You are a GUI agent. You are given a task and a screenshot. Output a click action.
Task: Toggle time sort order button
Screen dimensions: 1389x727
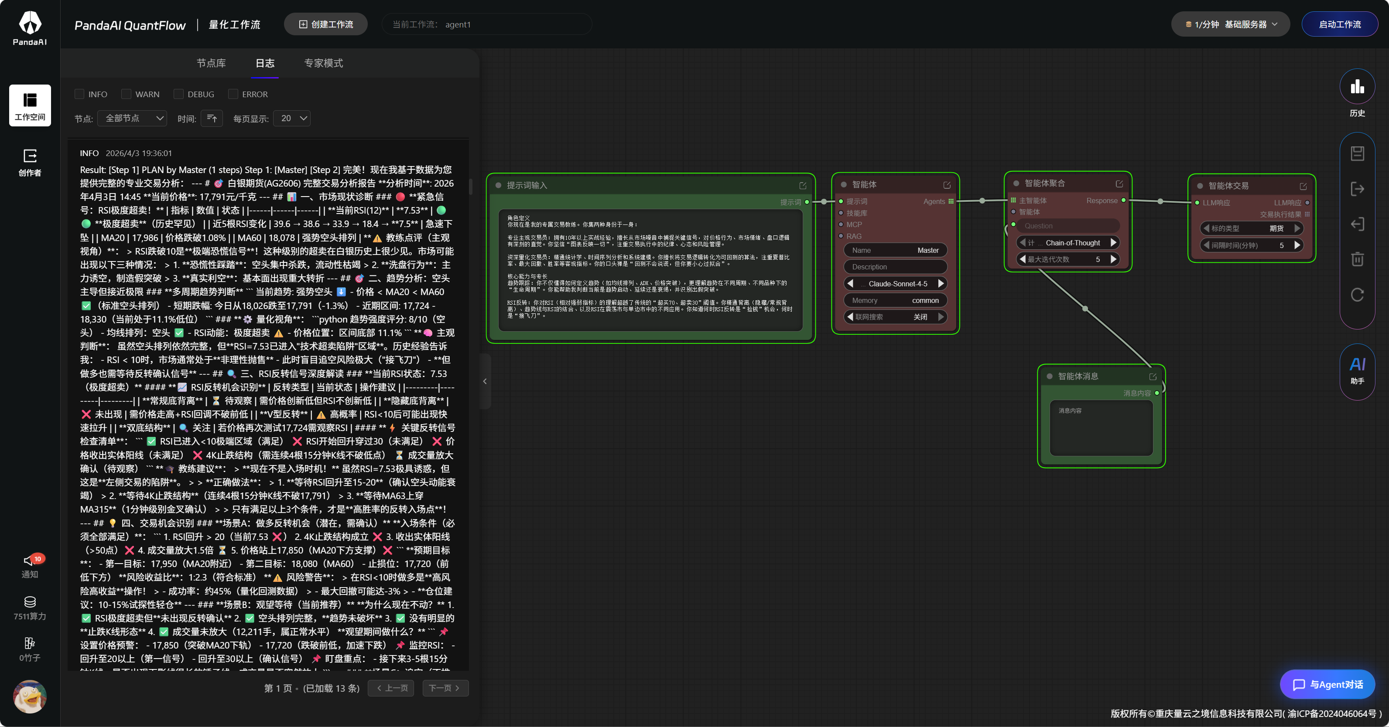coord(212,118)
